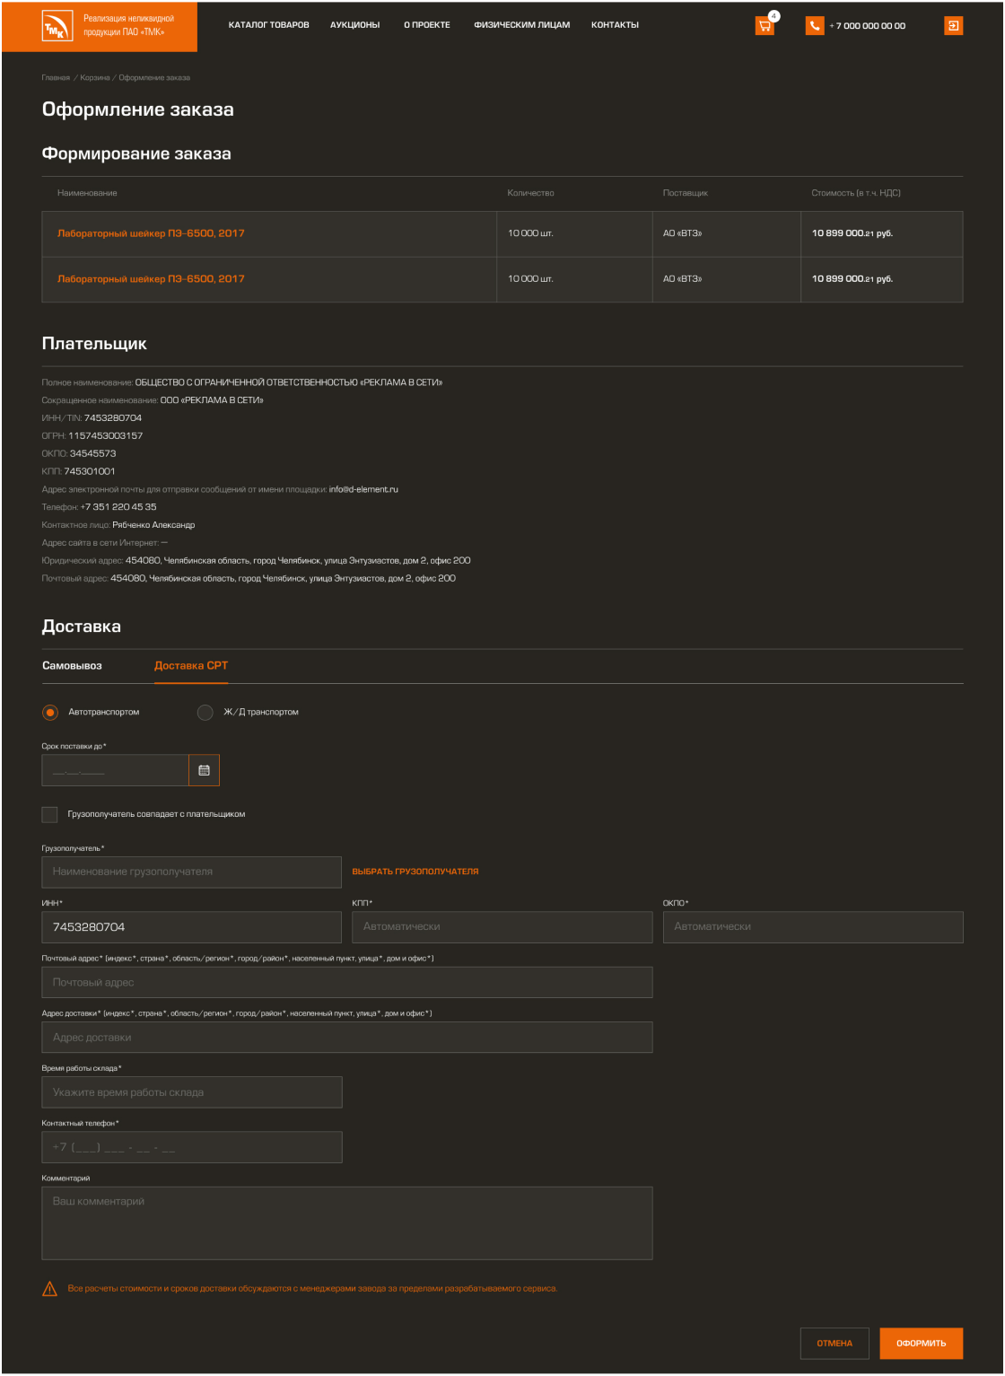1005x1376 pixels.
Task: Go to Корзина breadcrumb link
Action: 94,78
